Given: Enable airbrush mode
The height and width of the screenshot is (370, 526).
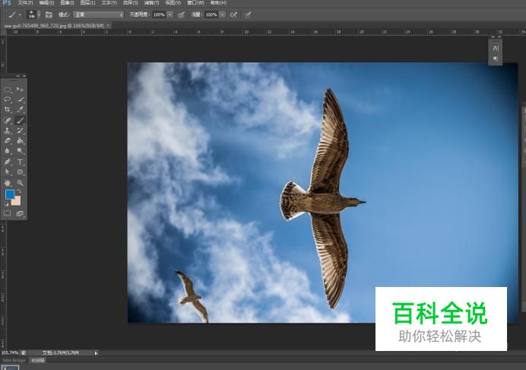Looking at the screenshot, I should click(x=233, y=14).
